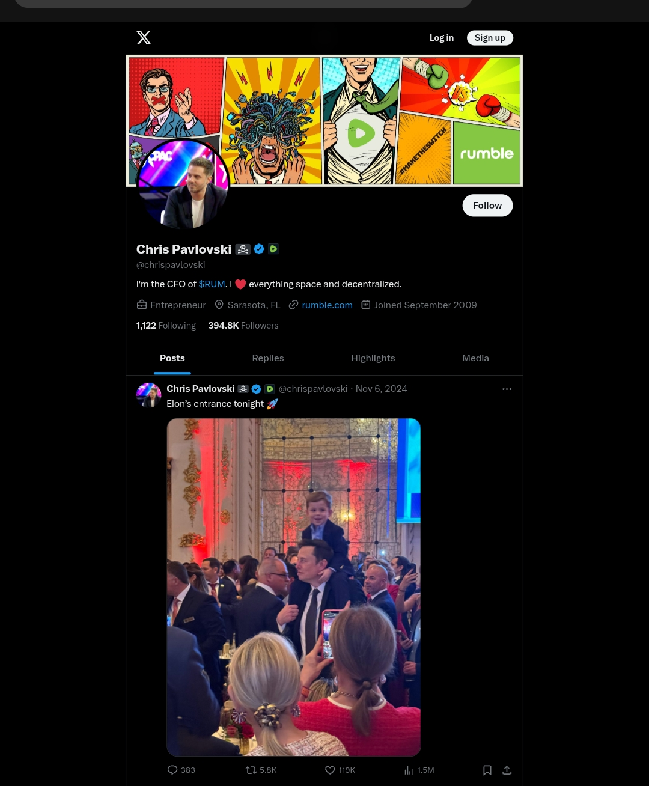649x786 pixels.
Task: Repost the post with 5.8K reposts
Action: pos(261,770)
